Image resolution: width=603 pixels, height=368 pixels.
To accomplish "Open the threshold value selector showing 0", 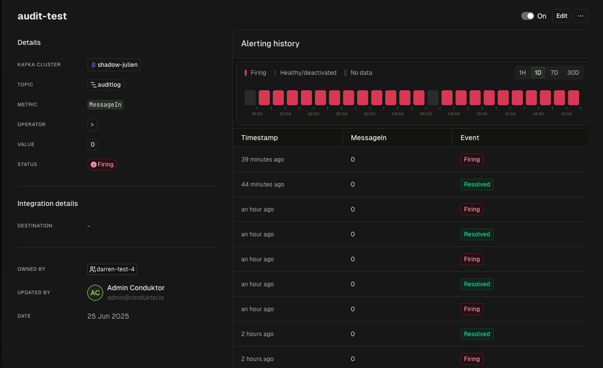I will click(92, 144).
